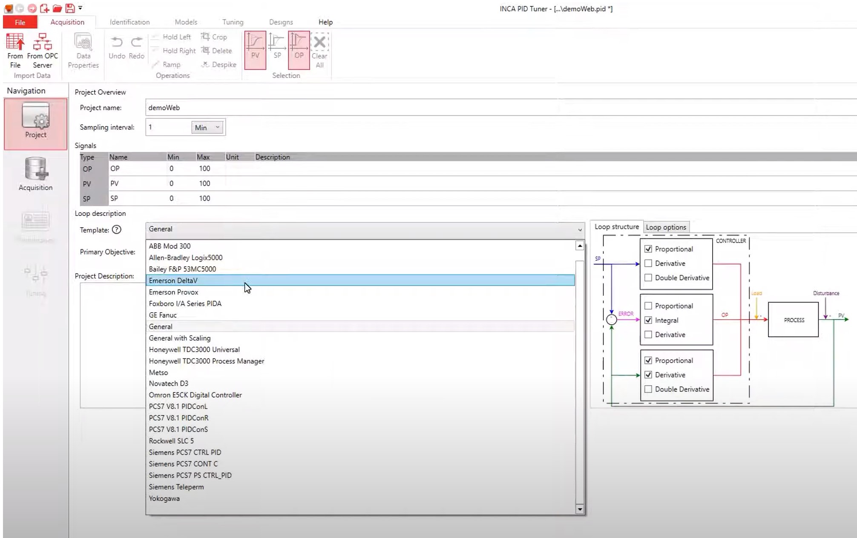Click the template list scroll down arrow
857x538 pixels.
(x=579, y=509)
